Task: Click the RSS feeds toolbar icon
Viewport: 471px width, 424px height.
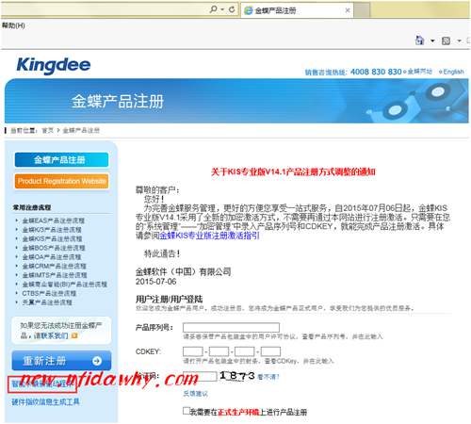Action: (446, 41)
